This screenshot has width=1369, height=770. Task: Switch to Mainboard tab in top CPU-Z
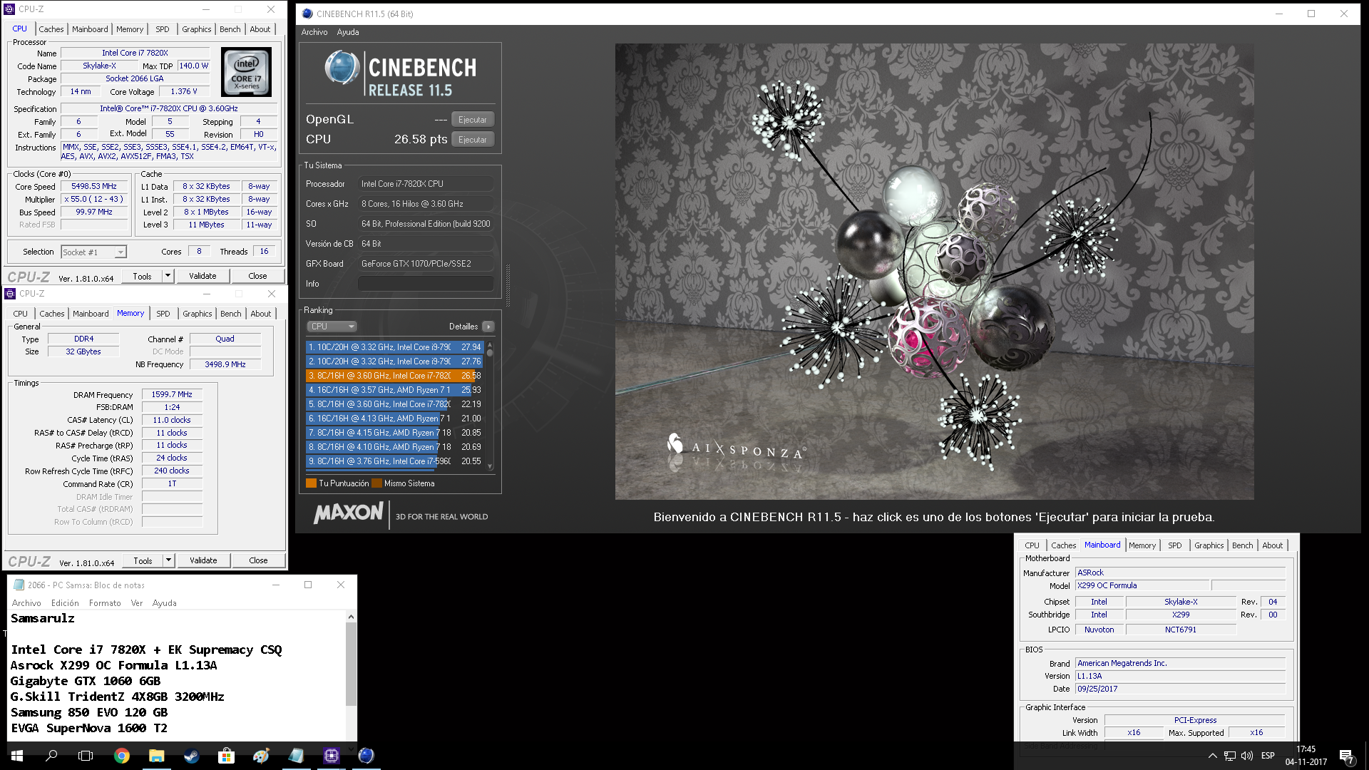click(90, 29)
